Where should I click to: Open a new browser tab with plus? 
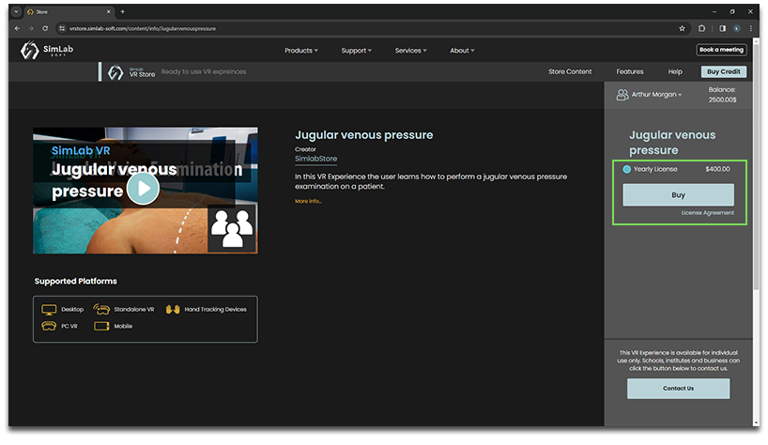(122, 12)
